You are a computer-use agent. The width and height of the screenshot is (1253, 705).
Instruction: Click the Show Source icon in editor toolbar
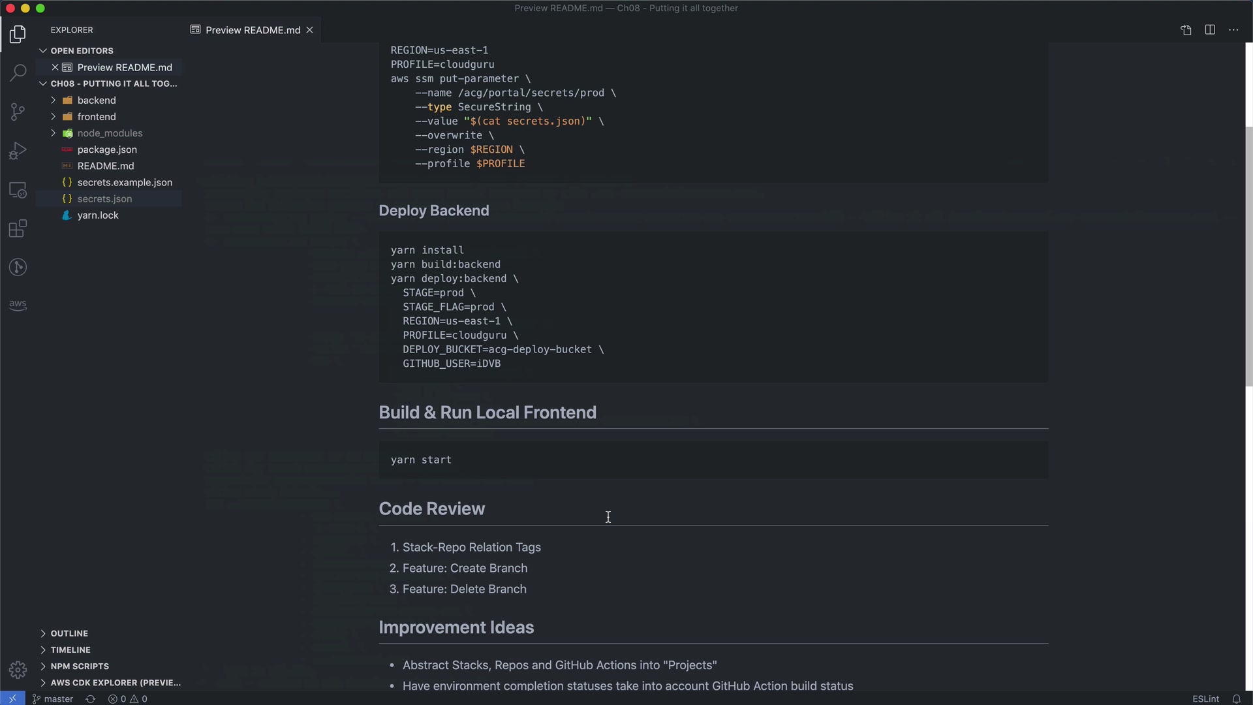pyautogui.click(x=1186, y=30)
